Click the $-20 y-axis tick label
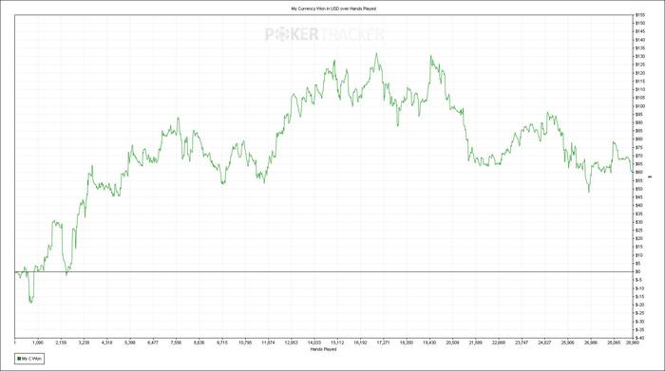The image size is (665, 371). pos(640,305)
